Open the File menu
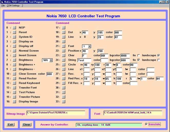 [3, 5]
